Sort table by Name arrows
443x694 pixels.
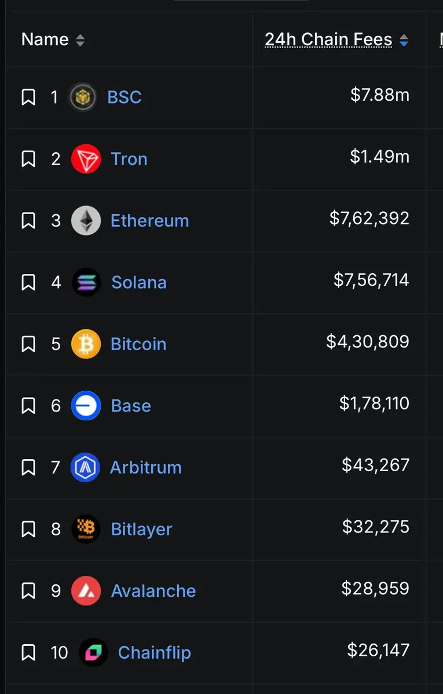click(x=80, y=41)
